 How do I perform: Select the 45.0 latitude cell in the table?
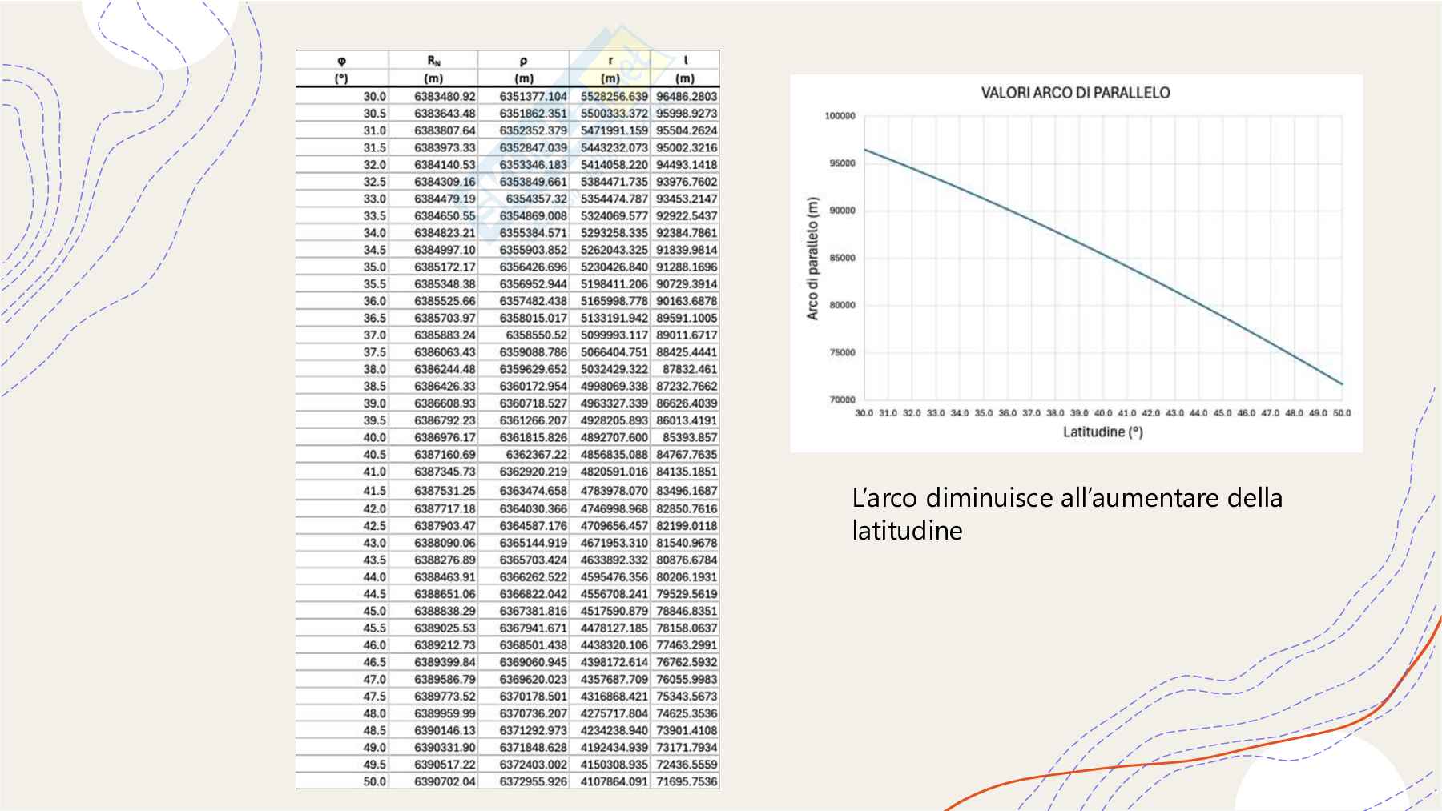(374, 611)
